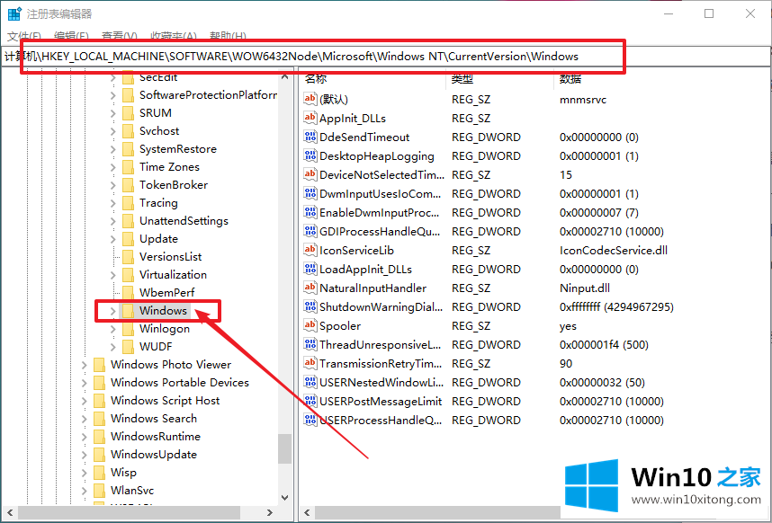Click the tree pane vertical scrollbar thumb

pos(284,448)
